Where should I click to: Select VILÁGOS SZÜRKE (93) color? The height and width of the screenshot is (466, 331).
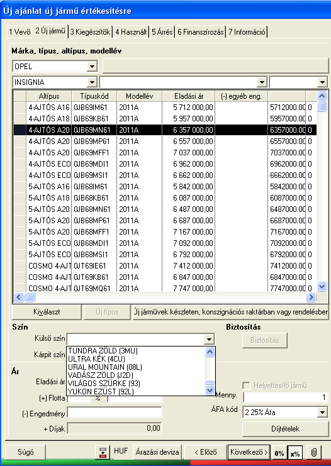click(136, 384)
